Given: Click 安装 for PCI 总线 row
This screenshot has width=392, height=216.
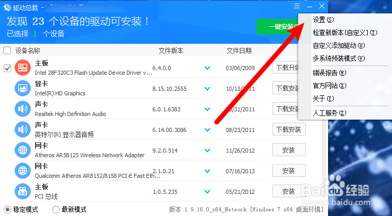Looking at the screenshot, I should pyautogui.click(x=289, y=191).
